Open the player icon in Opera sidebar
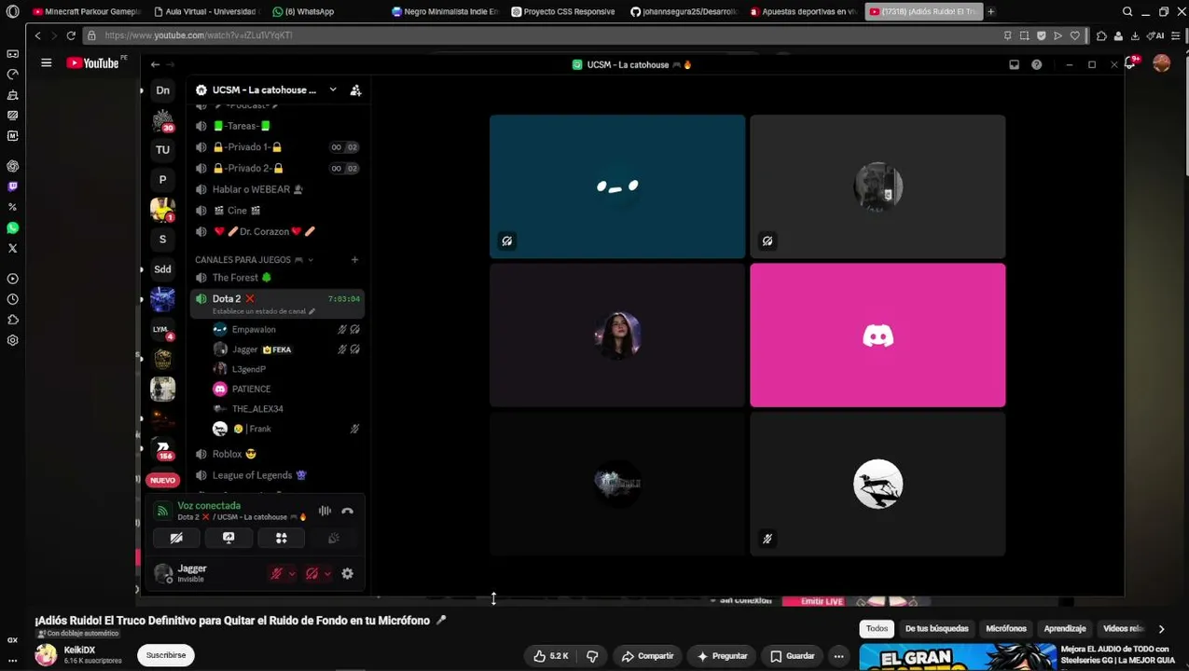The height and width of the screenshot is (671, 1189). (12, 279)
